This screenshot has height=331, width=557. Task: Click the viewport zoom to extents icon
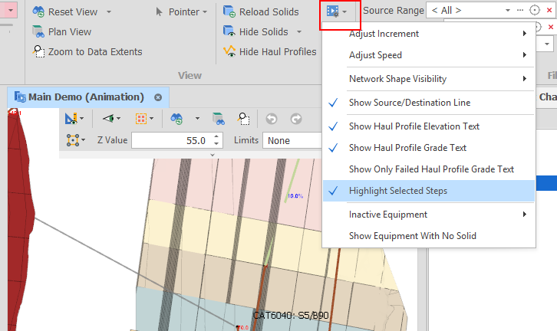click(x=244, y=119)
